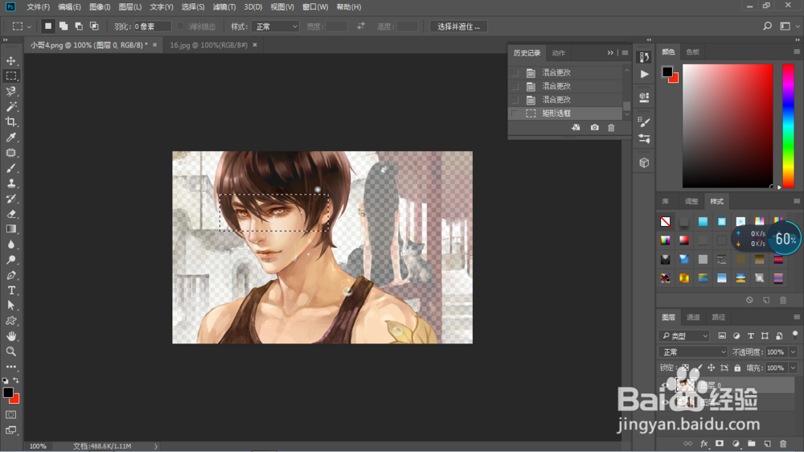
Task: Select Subtract from selection mode button
Action: 79,27
